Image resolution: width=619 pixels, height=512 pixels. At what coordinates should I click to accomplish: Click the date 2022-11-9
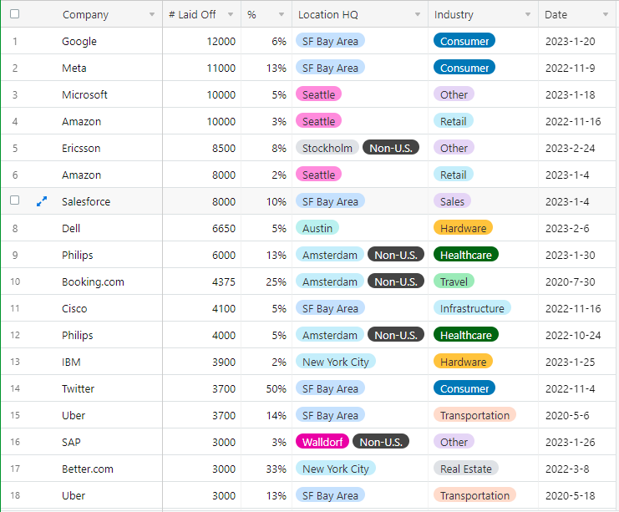(570, 68)
